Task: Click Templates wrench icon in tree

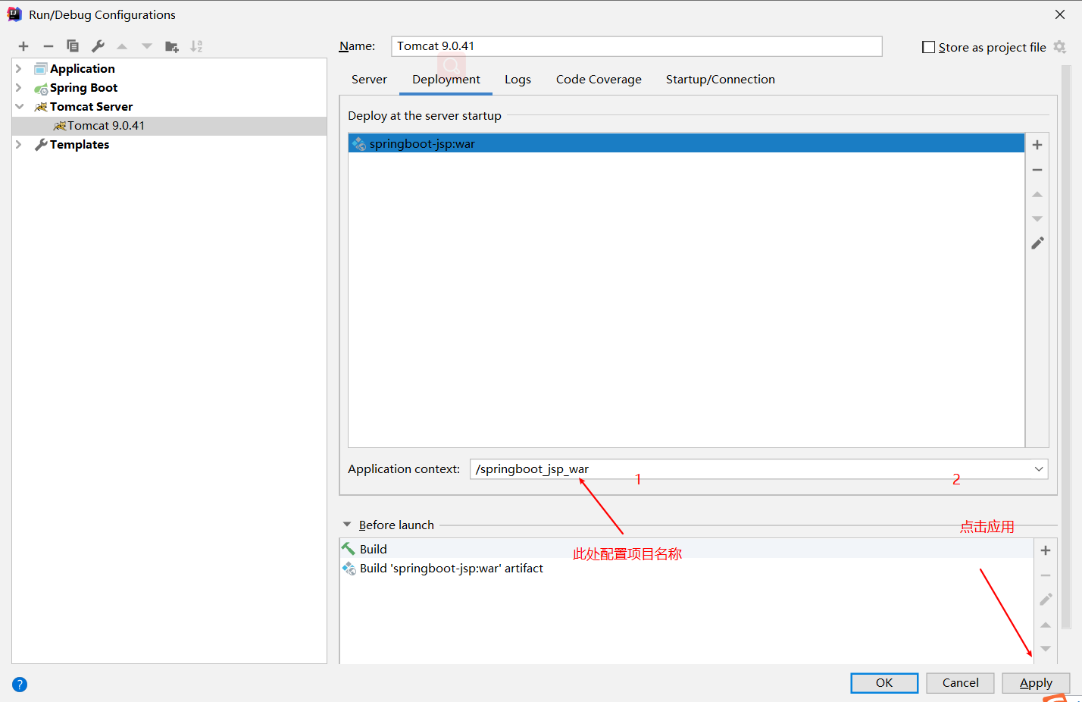Action: click(x=41, y=145)
